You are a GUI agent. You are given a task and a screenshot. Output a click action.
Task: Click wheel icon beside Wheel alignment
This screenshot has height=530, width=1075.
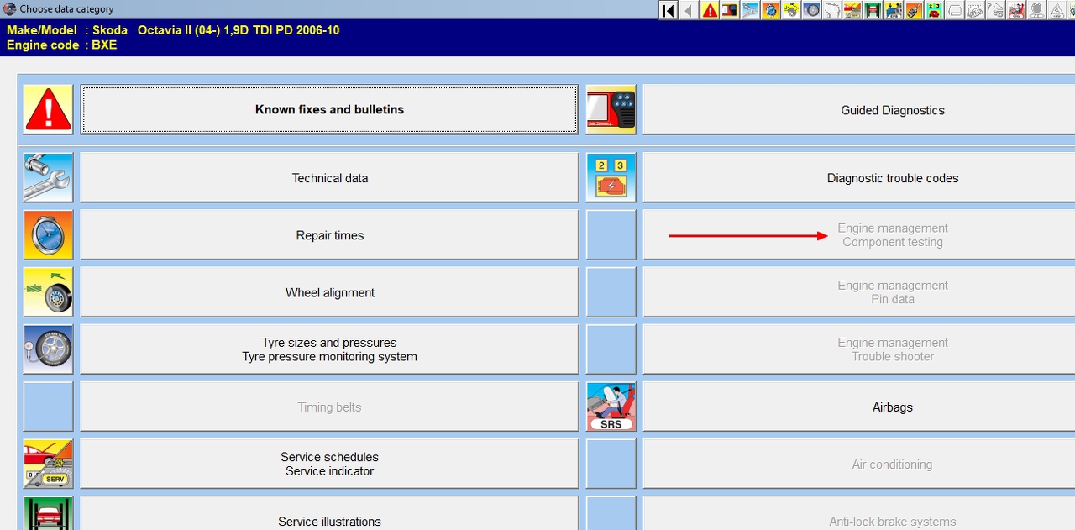point(48,292)
